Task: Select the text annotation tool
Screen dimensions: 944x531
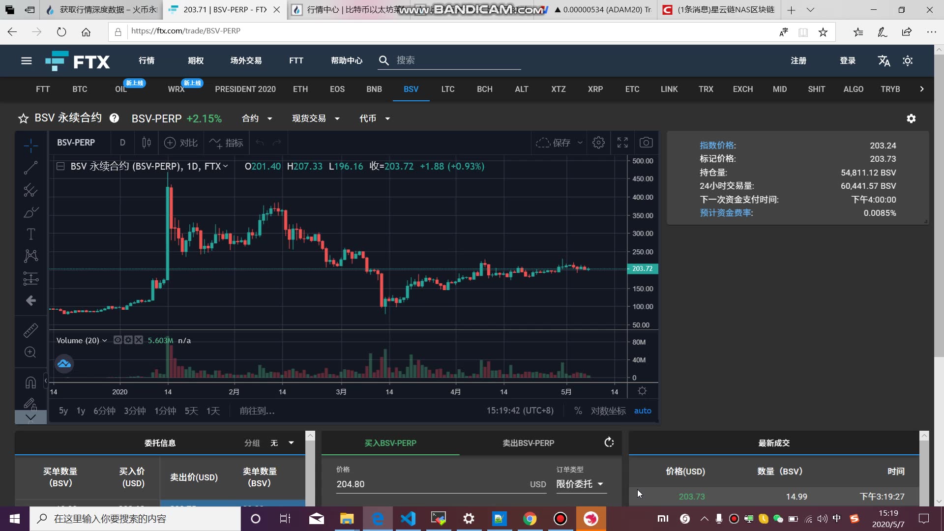Action: [30, 234]
